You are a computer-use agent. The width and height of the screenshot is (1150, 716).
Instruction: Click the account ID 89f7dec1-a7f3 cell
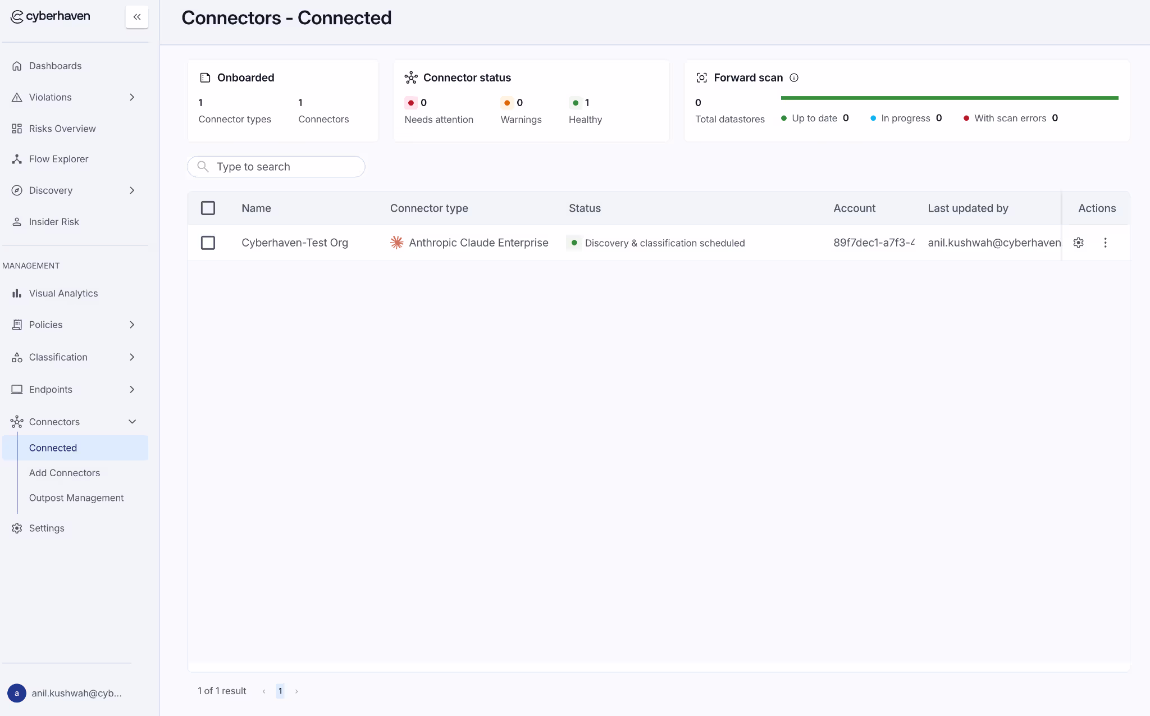coord(874,243)
